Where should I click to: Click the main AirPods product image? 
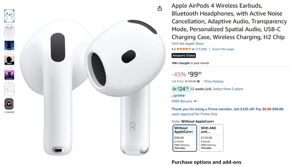coord(92,87)
